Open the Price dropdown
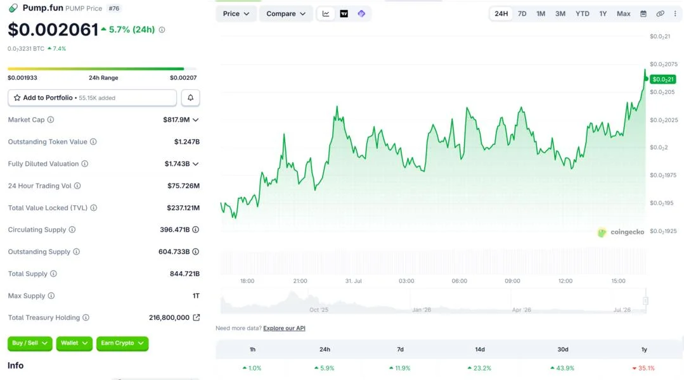The height and width of the screenshot is (380, 684). click(236, 13)
